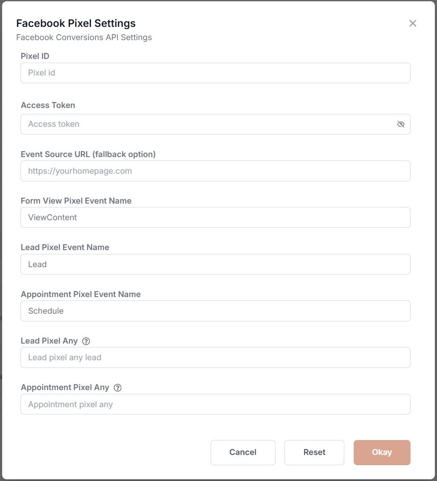Click the help icon beside Appointment Pixel Any
The image size is (437, 481).
click(117, 388)
